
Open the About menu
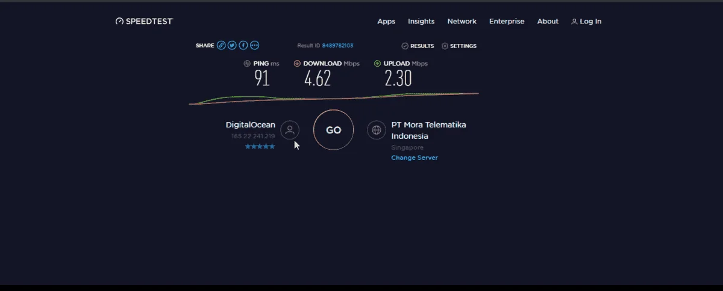[548, 21]
